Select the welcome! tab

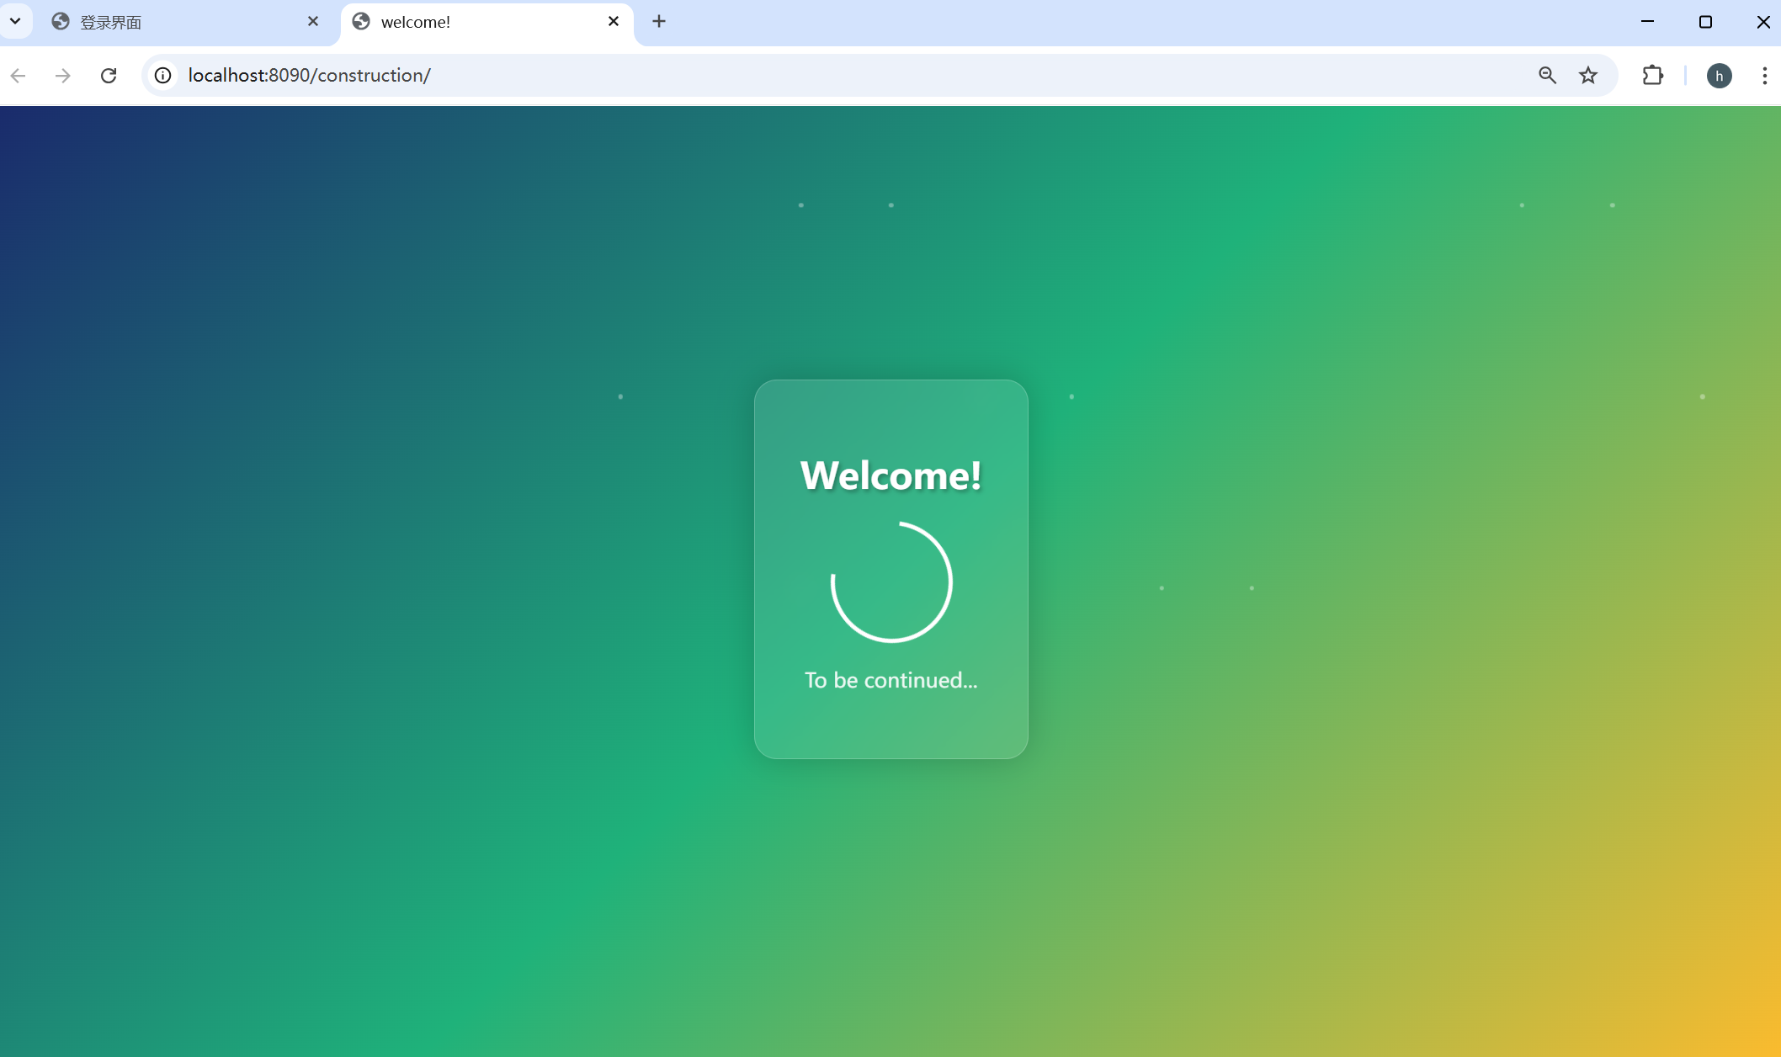tap(471, 23)
